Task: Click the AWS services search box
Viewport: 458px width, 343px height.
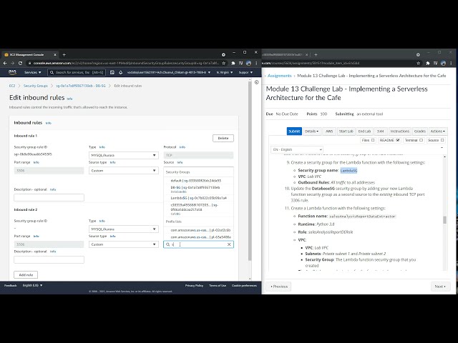Action: [77, 72]
